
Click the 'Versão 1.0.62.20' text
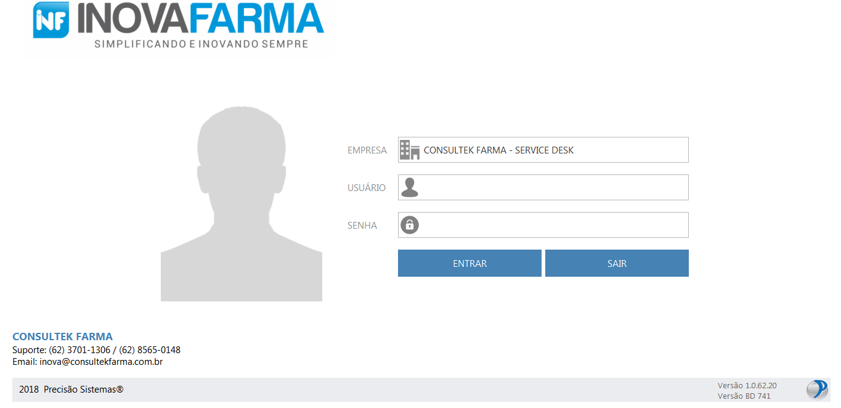click(747, 385)
